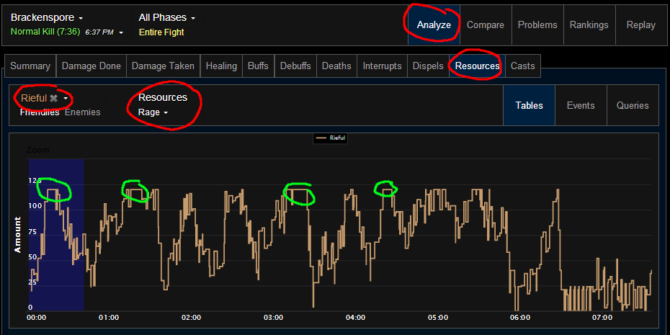Switch to the Compare view

click(x=485, y=24)
